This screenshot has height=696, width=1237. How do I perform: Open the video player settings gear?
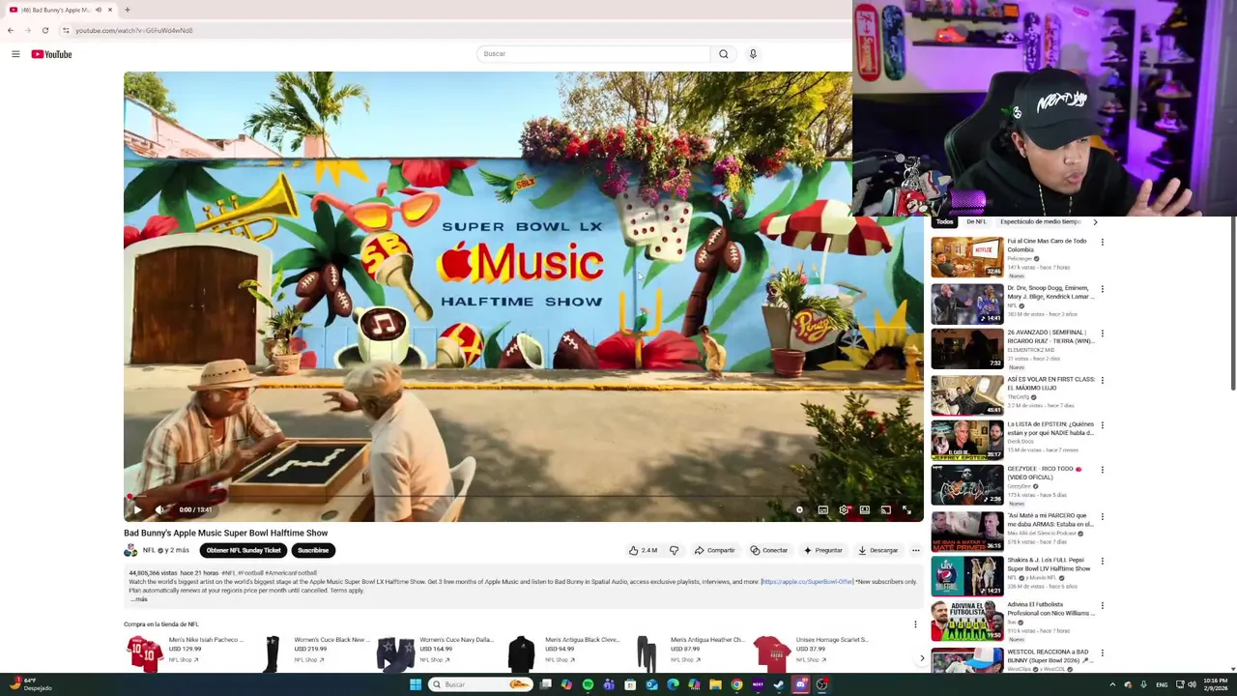(x=844, y=509)
